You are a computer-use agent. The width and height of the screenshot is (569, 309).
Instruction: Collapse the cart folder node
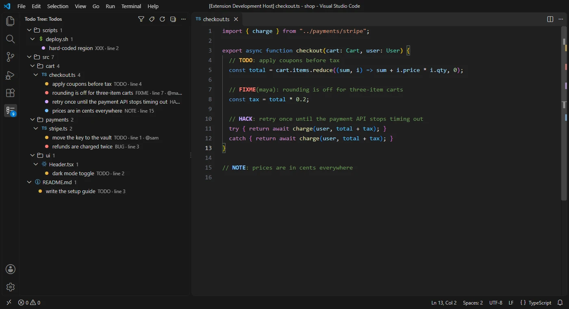tap(32, 66)
